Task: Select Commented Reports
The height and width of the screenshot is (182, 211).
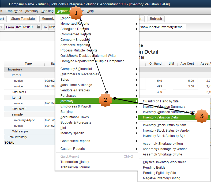Action: 97,34
